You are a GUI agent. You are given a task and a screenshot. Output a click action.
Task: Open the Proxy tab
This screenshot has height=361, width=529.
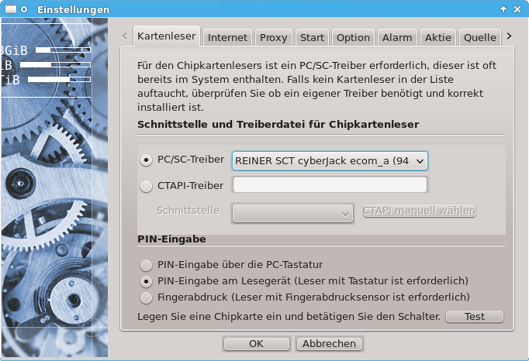(273, 37)
